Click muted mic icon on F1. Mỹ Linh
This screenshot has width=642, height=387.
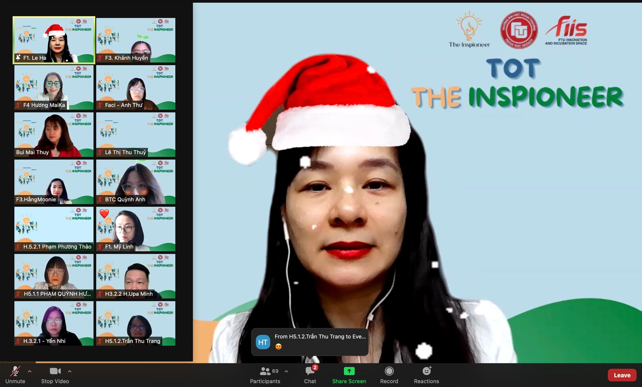(x=100, y=247)
